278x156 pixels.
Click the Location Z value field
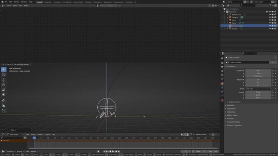[258, 76]
